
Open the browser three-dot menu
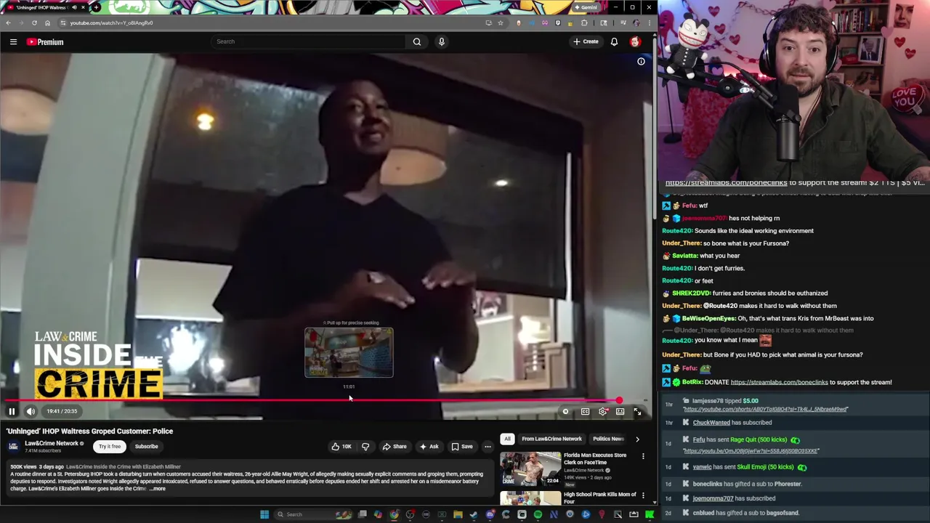click(649, 23)
